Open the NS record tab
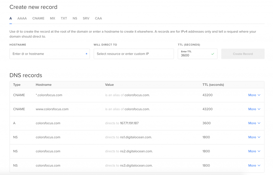 pos(75,18)
